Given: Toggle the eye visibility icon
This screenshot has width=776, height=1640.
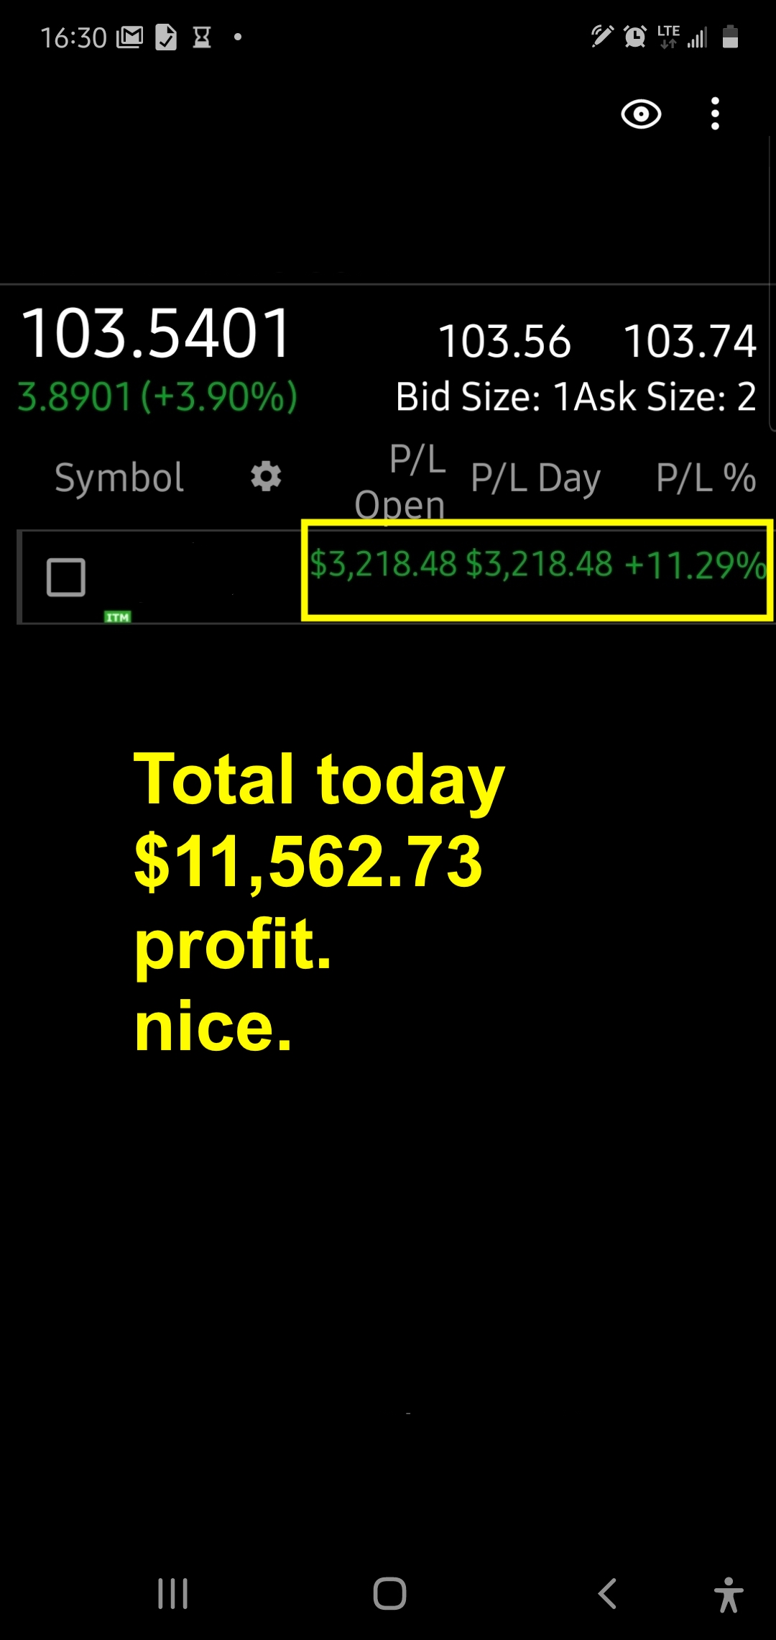Looking at the screenshot, I should pos(640,114).
